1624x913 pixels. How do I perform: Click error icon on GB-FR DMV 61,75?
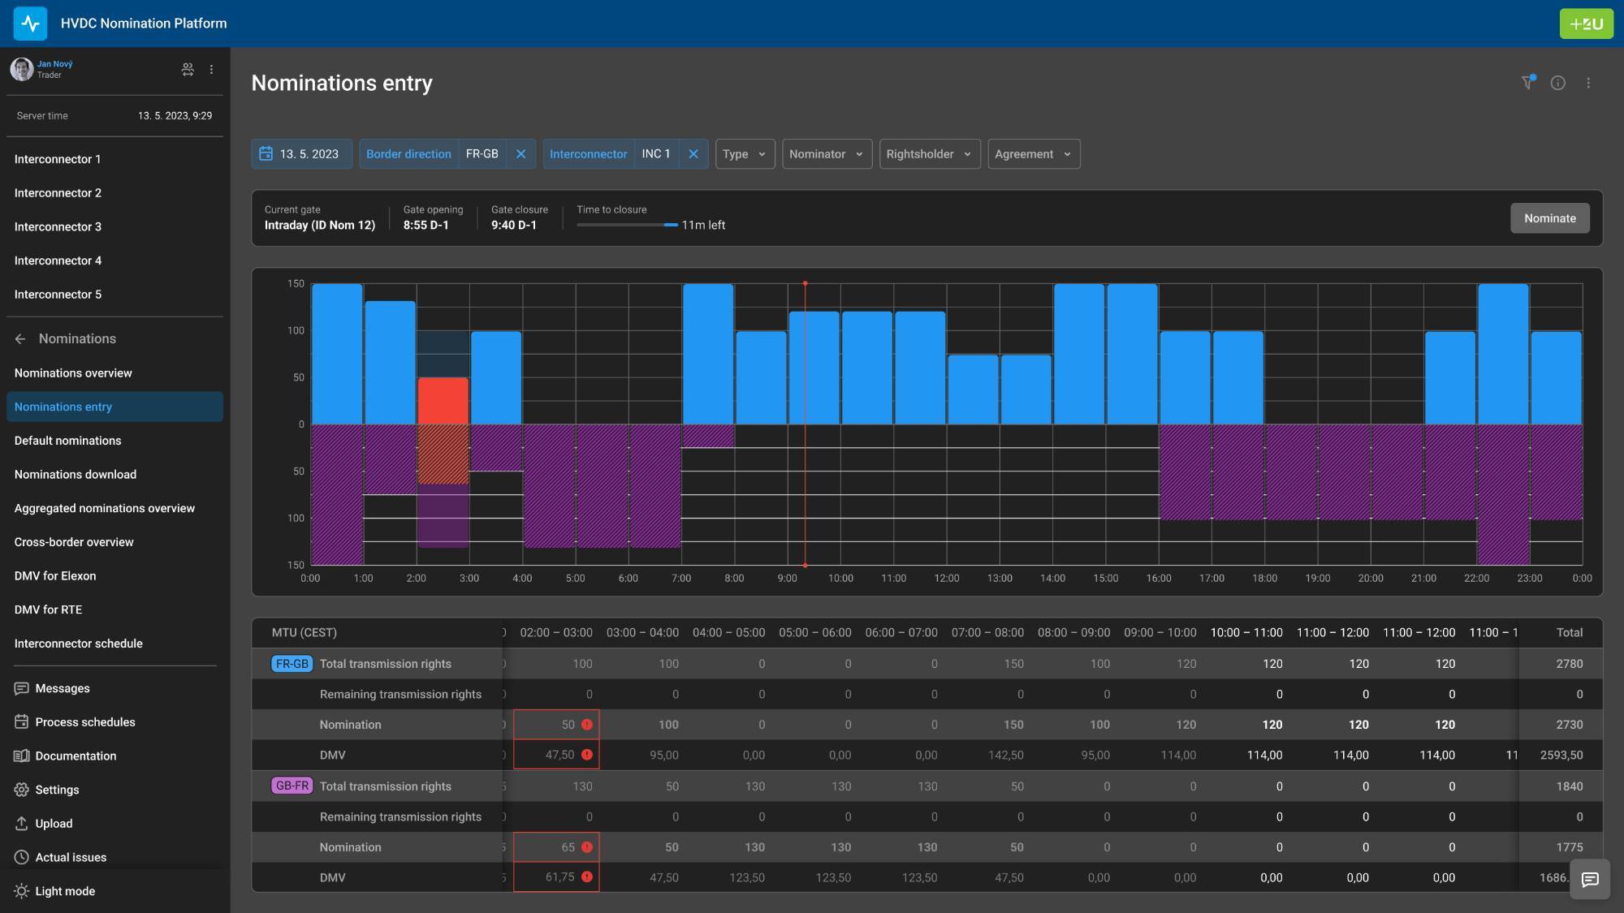pyautogui.click(x=587, y=877)
